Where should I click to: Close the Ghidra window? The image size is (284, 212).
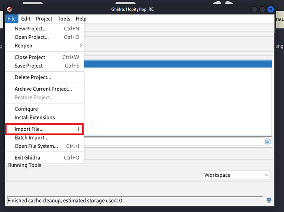pos(271,9)
